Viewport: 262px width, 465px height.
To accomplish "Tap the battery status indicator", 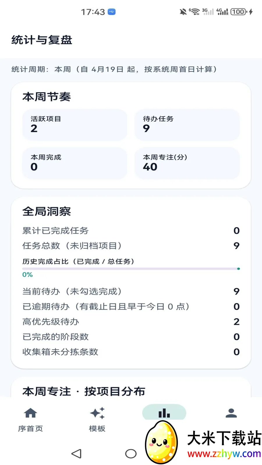I will pos(239,12).
